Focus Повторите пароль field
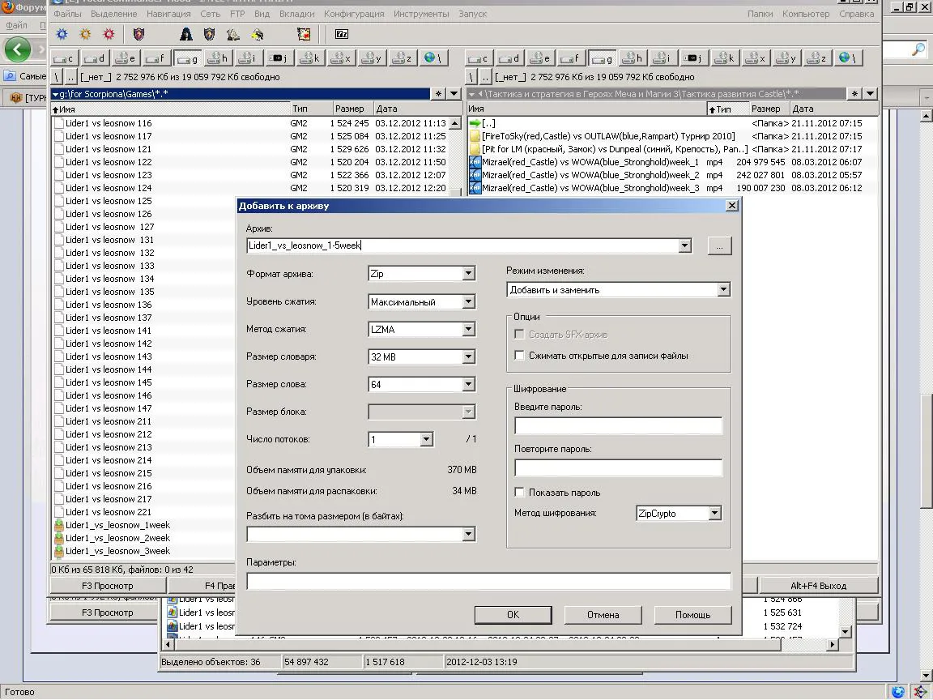The width and height of the screenshot is (933, 700). click(x=618, y=467)
